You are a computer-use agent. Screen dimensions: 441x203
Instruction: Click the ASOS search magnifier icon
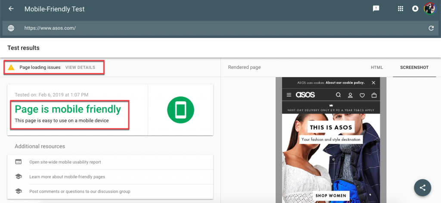pos(339,95)
